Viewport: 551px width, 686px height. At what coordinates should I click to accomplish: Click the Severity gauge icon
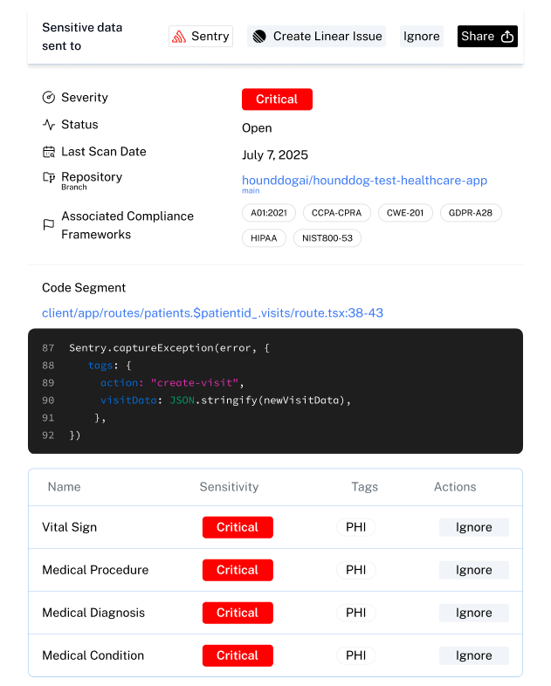[x=49, y=98]
